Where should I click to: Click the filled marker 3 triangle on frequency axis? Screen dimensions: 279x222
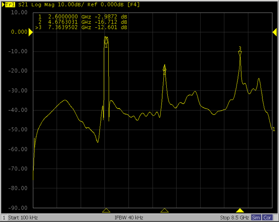pyautogui.click(x=240, y=211)
